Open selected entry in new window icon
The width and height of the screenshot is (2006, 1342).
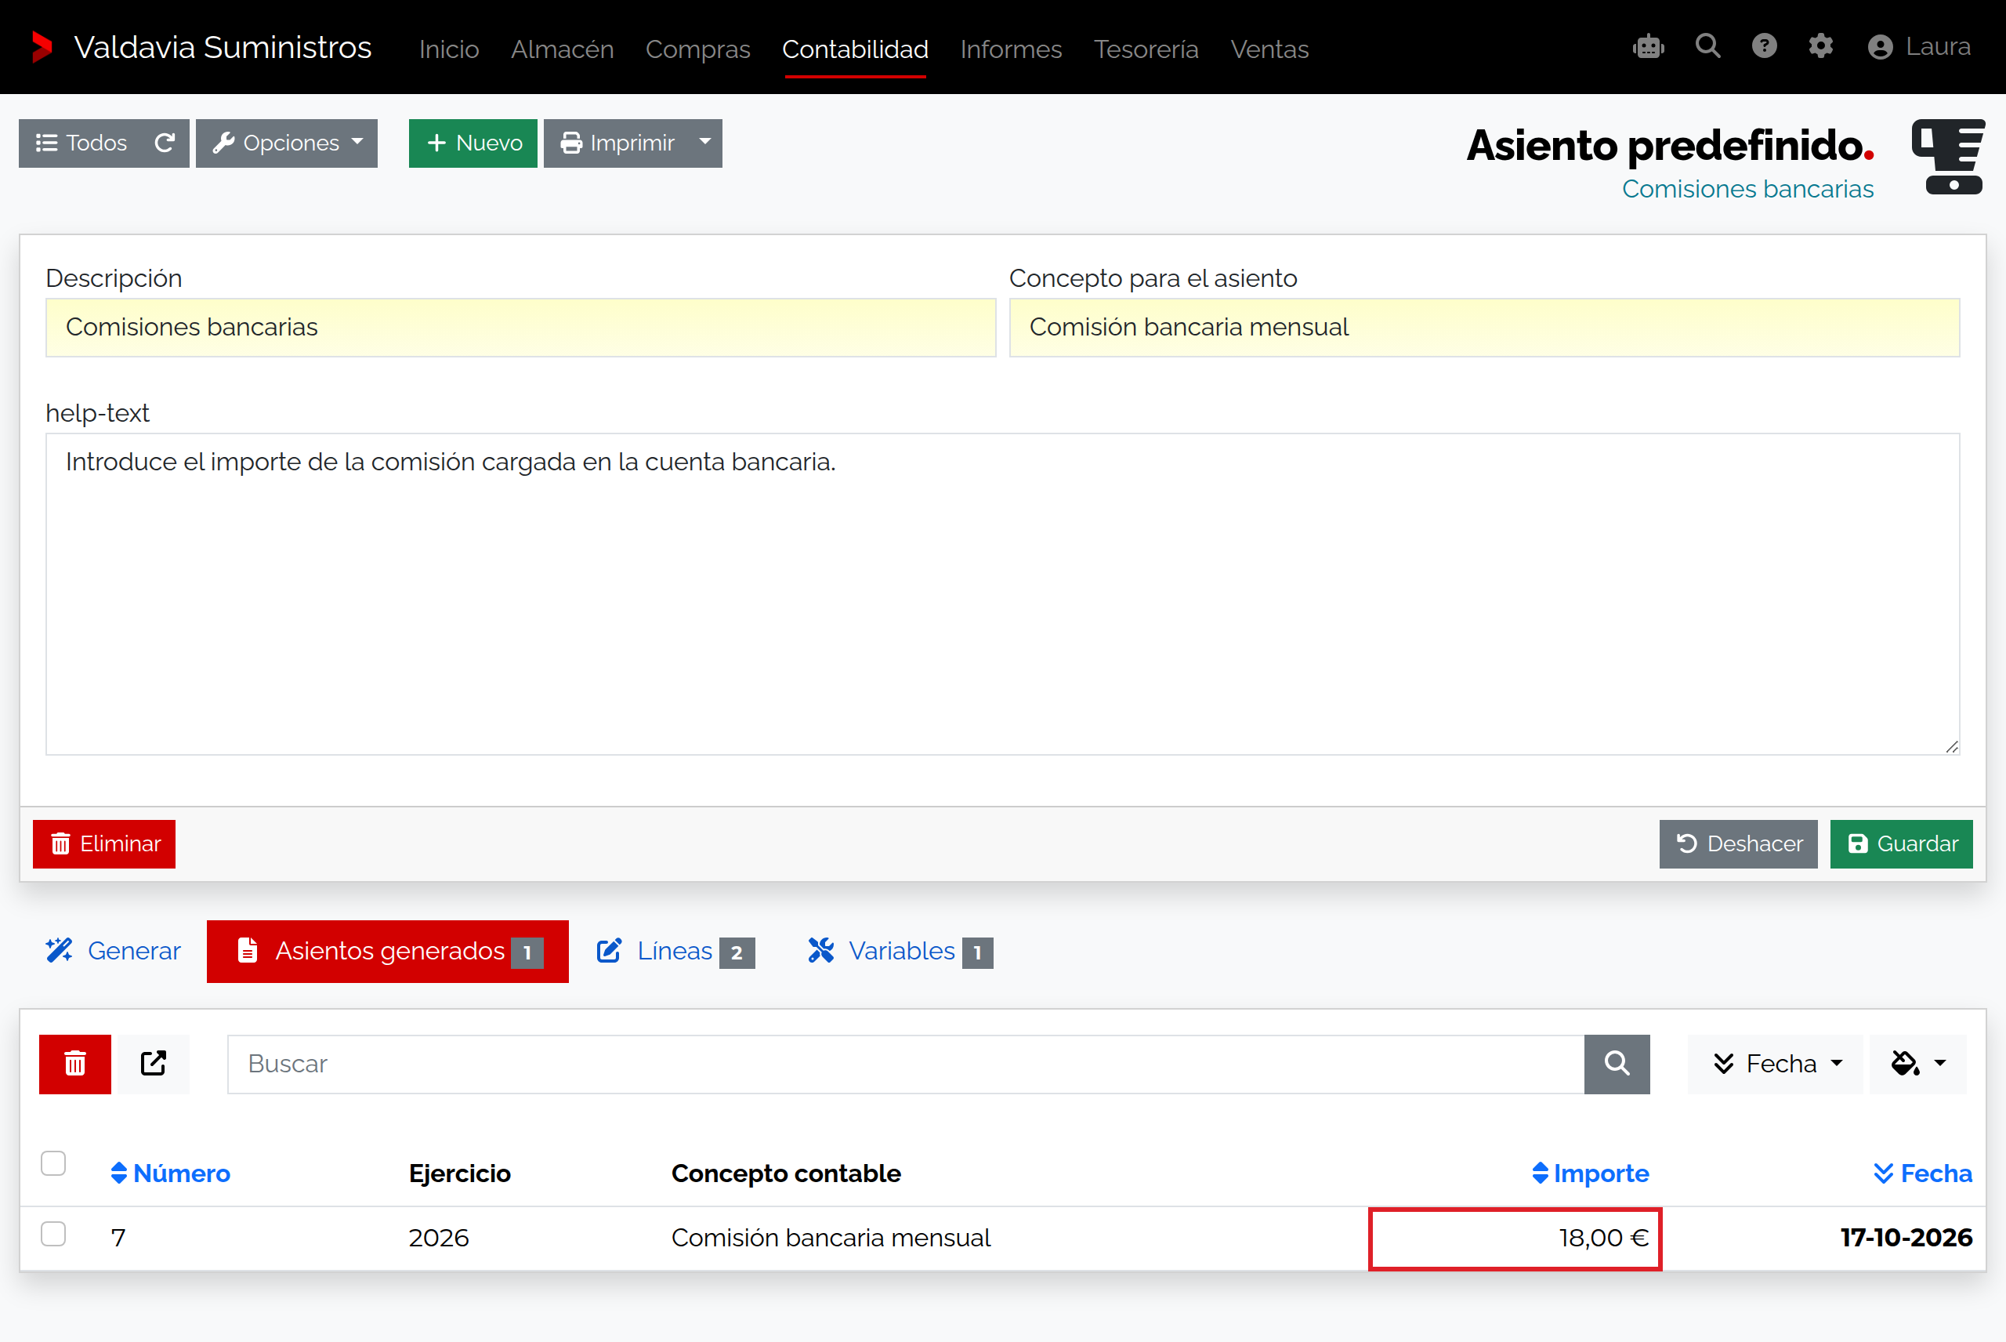click(153, 1064)
